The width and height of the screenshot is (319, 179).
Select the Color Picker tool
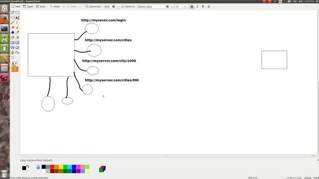[x=17, y=32]
